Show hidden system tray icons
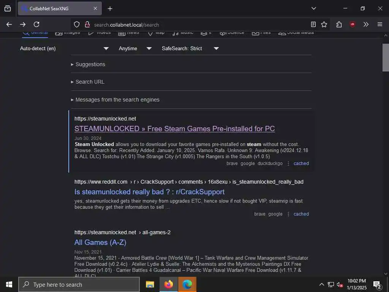The width and height of the screenshot is (389, 292). [x=321, y=284]
